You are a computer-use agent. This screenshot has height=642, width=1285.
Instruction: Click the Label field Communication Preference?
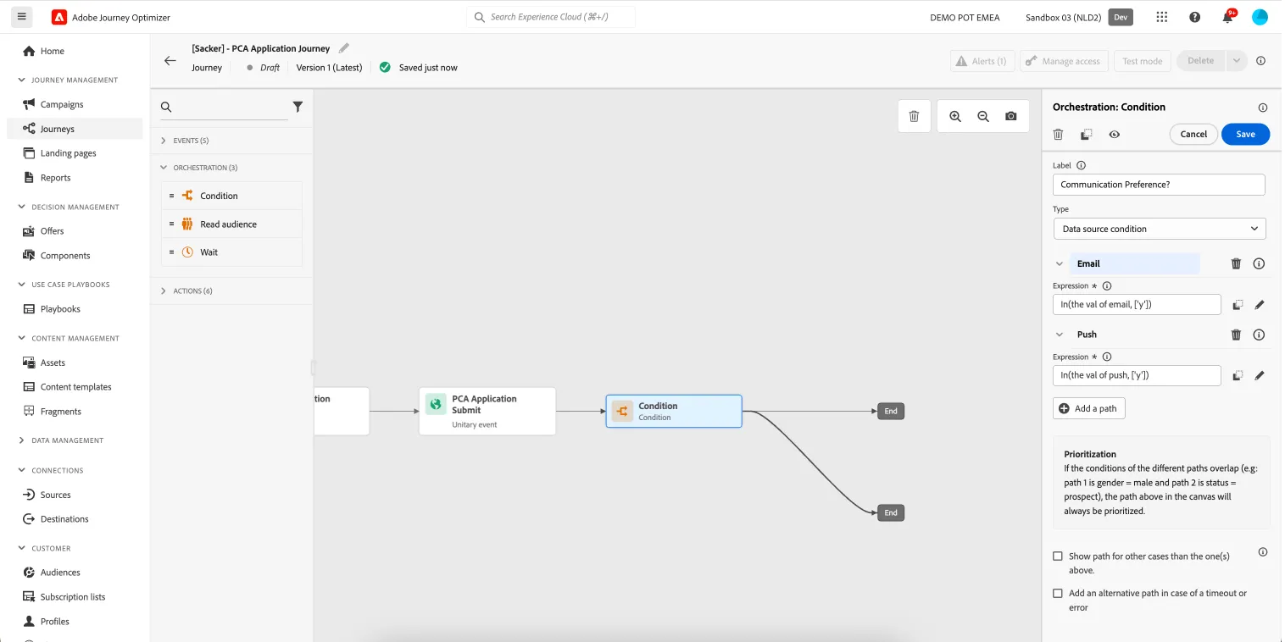point(1159,185)
